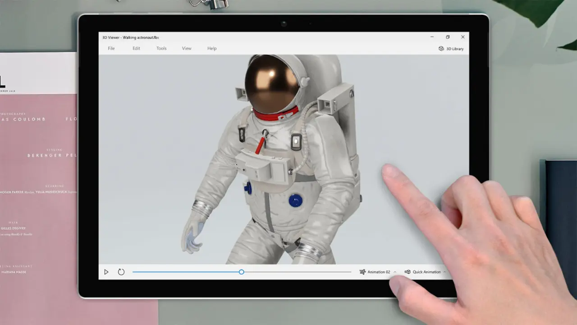Open the View menu

coord(187,48)
